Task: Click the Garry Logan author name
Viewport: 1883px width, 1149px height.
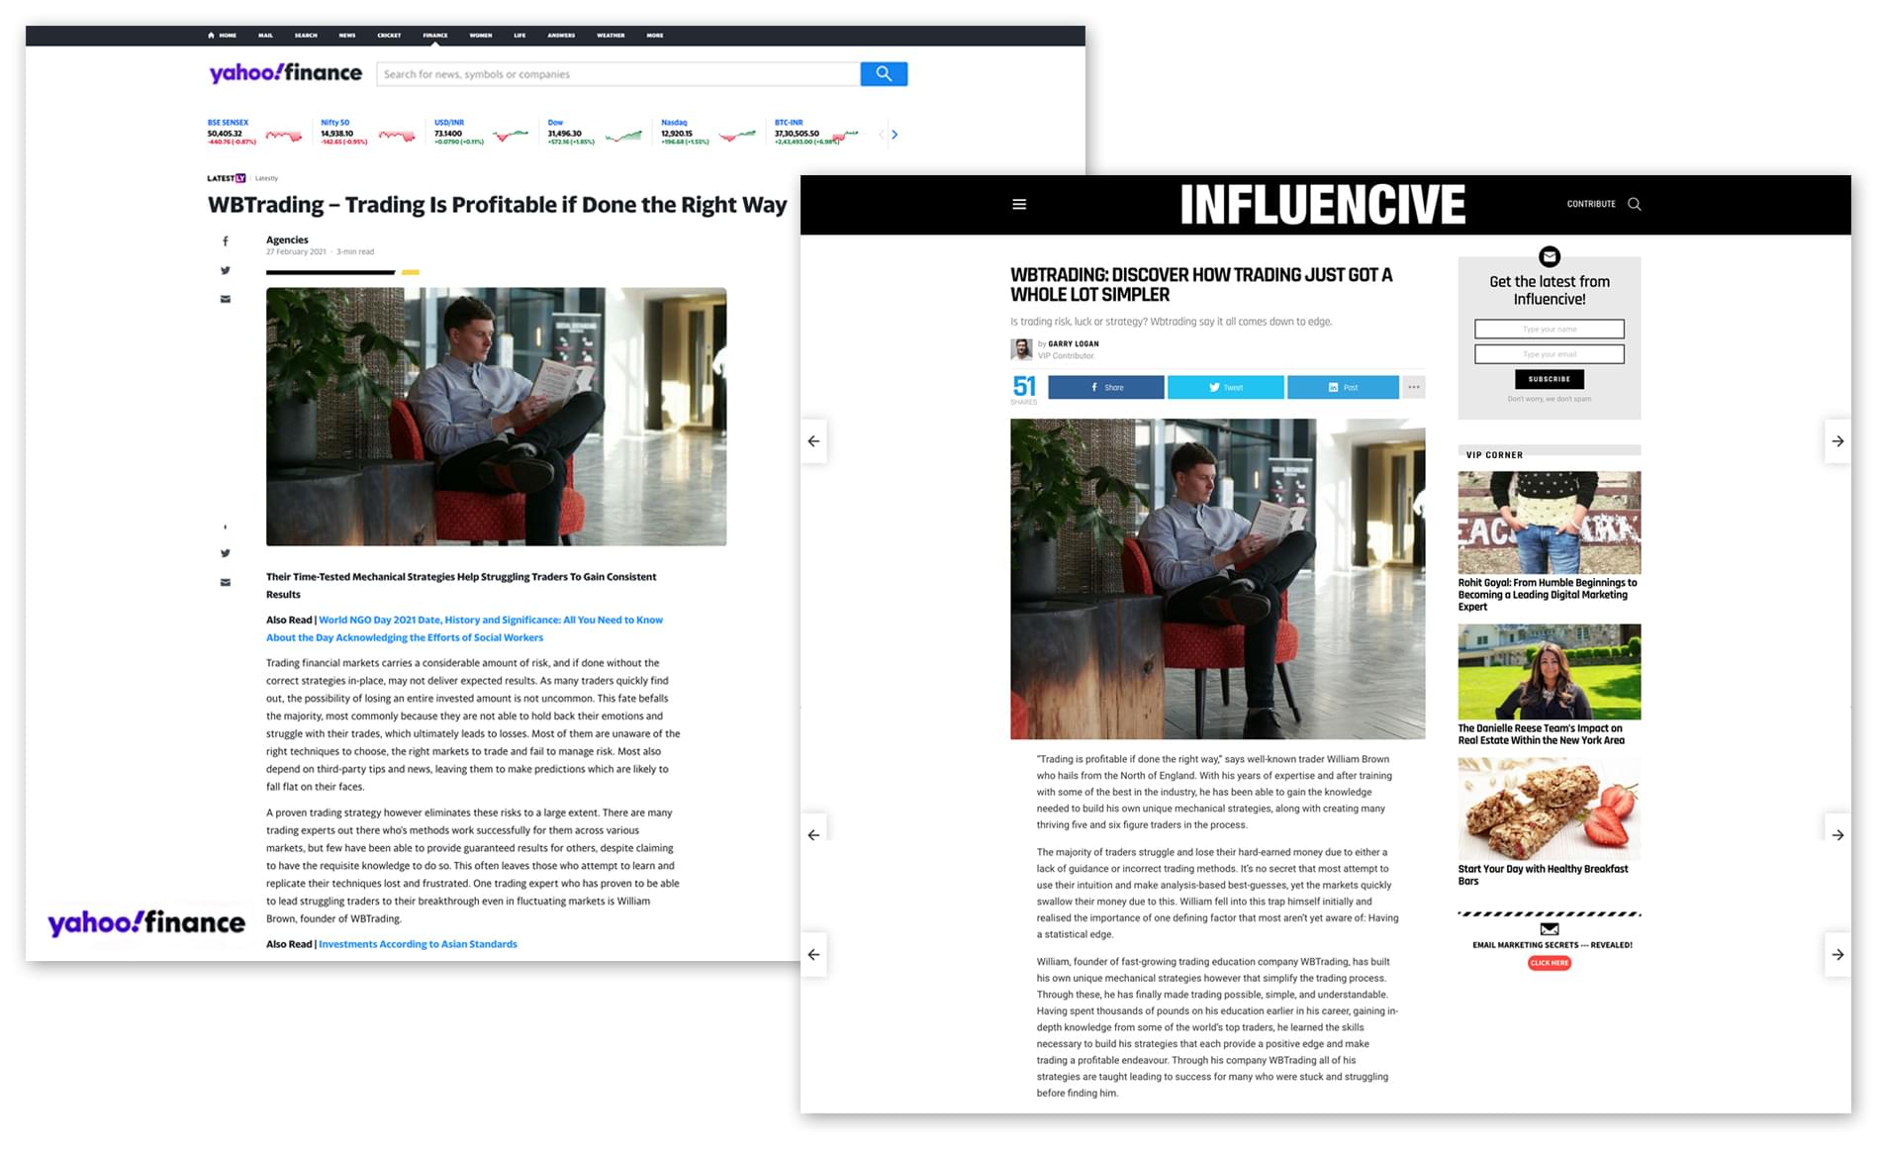Action: coord(1074,344)
